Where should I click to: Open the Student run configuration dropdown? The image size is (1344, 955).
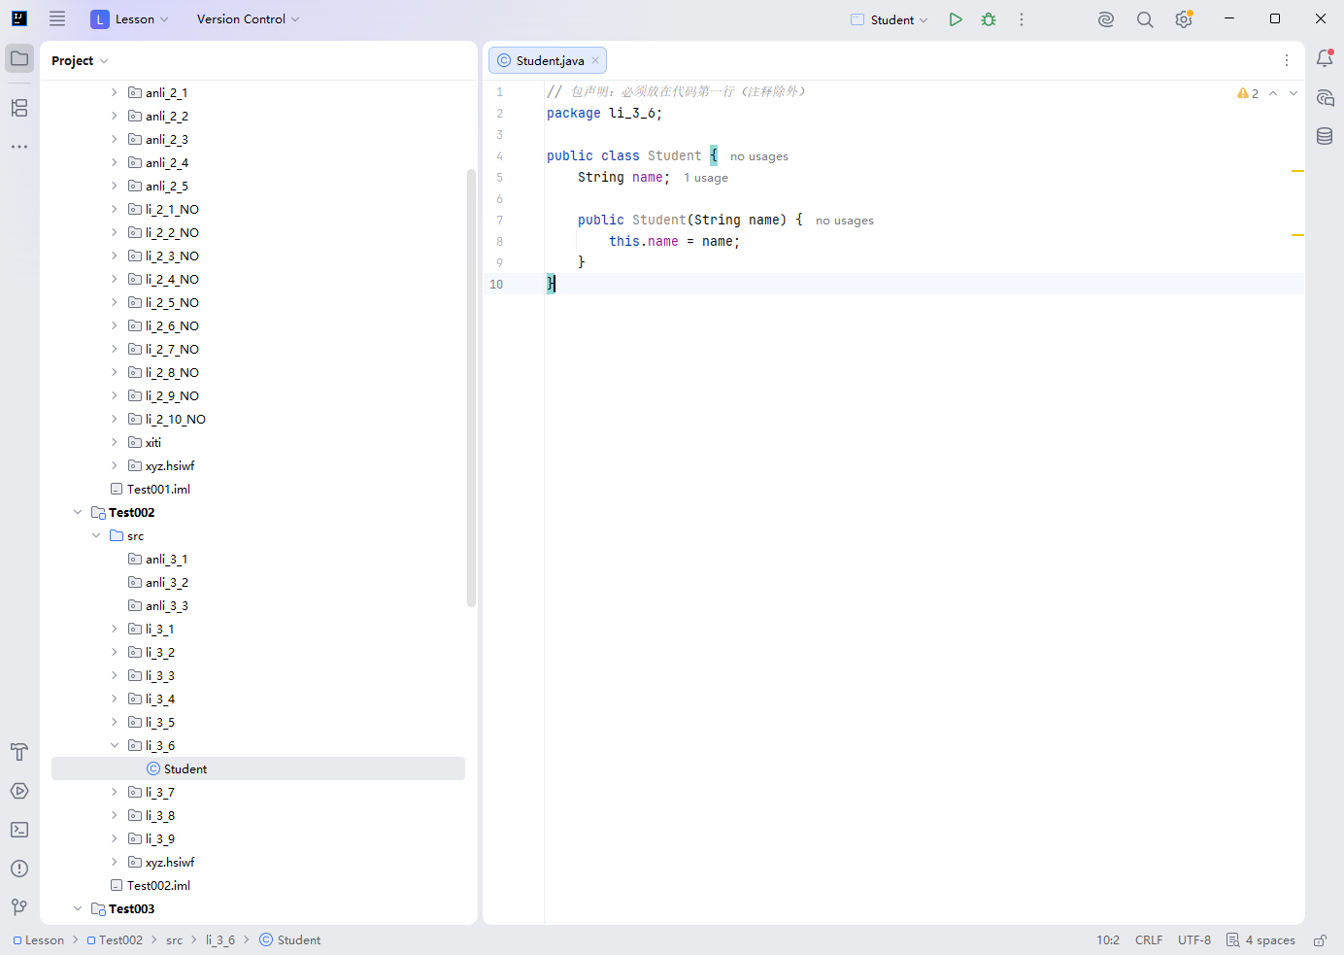890,19
